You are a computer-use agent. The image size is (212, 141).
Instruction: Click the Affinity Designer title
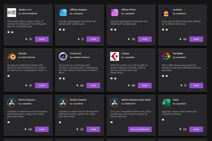coord(79,9)
